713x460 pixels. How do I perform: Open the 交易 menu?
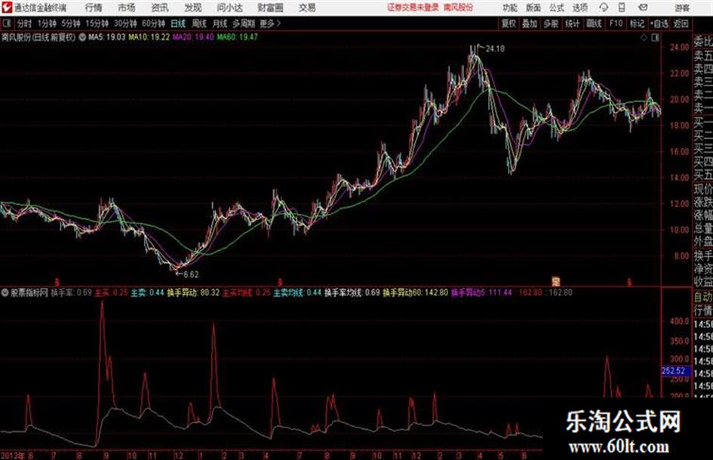307,8
